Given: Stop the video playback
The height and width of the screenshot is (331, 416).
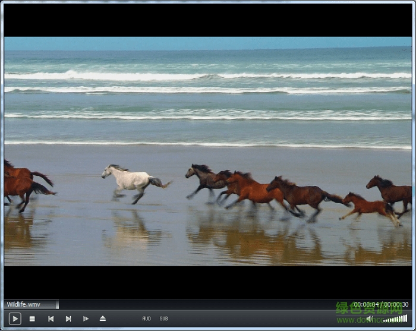Looking at the screenshot, I should pos(32,319).
